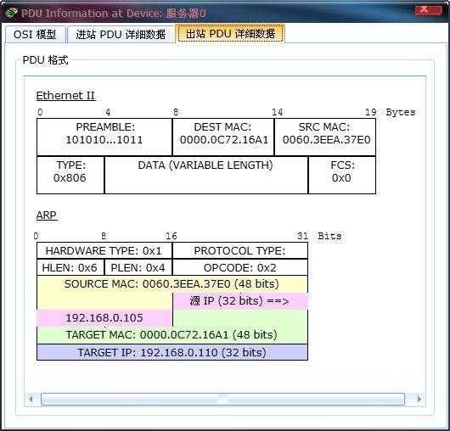
Task: Open the 进站 PDU 详细数据 tab
Action: click(121, 35)
